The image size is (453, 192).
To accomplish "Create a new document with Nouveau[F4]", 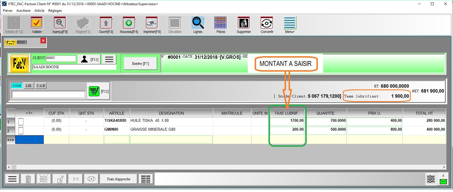I will tap(129, 23).
